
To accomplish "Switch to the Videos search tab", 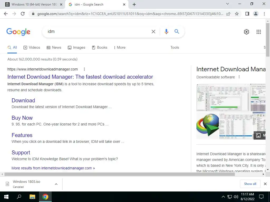I will click(x=32, y=48).
